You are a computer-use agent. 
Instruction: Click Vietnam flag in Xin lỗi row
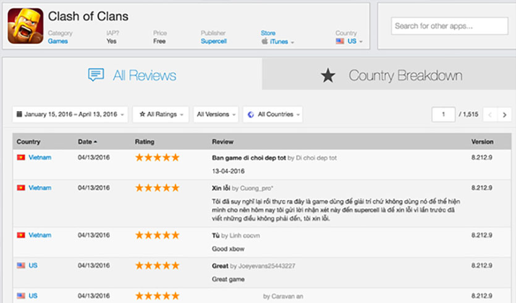click(21, 188)
